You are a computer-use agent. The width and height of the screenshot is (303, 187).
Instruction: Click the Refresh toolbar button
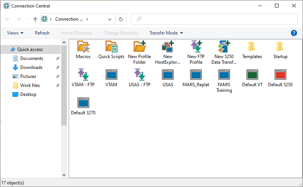click(x=42, y=33)
